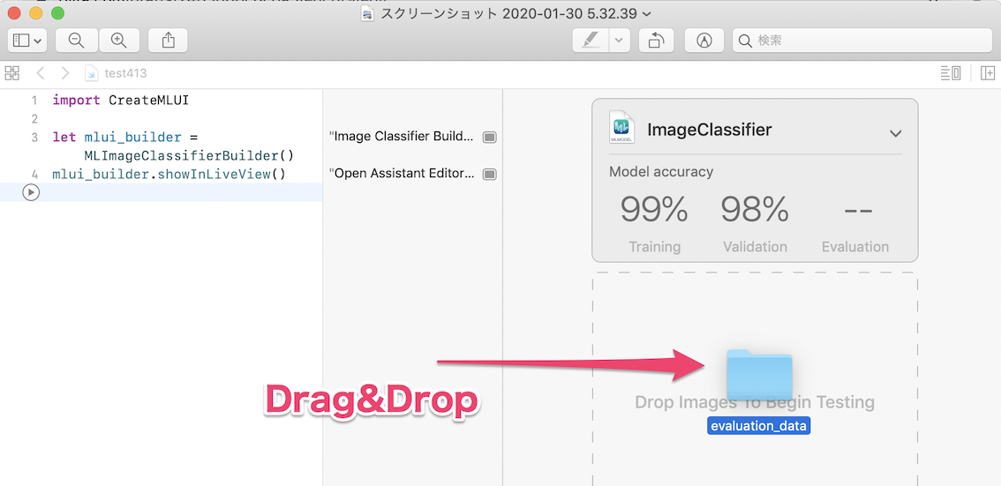Open the editor options lines icon
Viewport: 1001px width, 486px height.
coord(951,73)
